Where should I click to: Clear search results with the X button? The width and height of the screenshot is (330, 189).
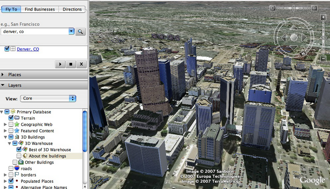[x=81, y=64]
